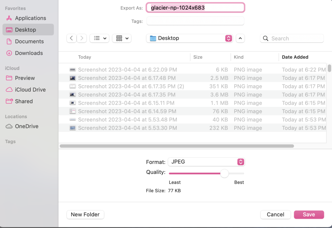This screenshot has height=228, width=332.
Task: Open the Downloads sidebar location
Action: coord(29,53)
